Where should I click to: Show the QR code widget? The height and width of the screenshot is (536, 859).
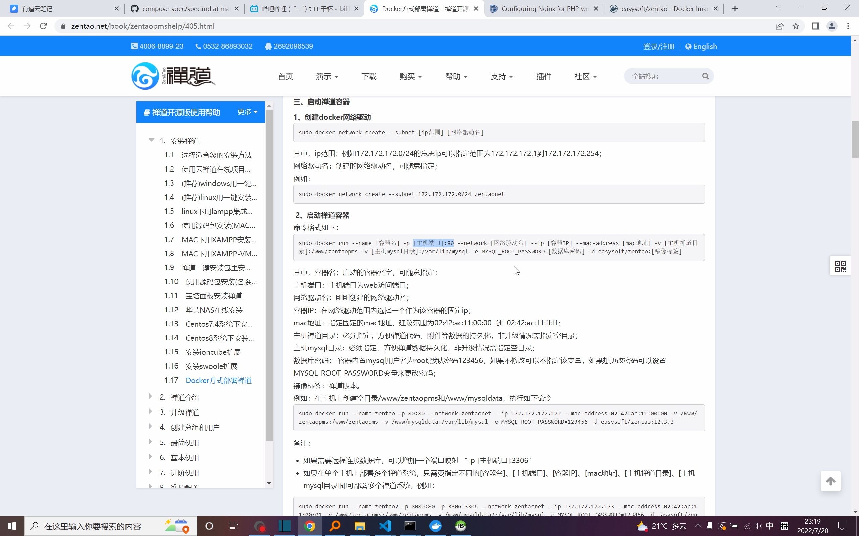tap(840, 266)
